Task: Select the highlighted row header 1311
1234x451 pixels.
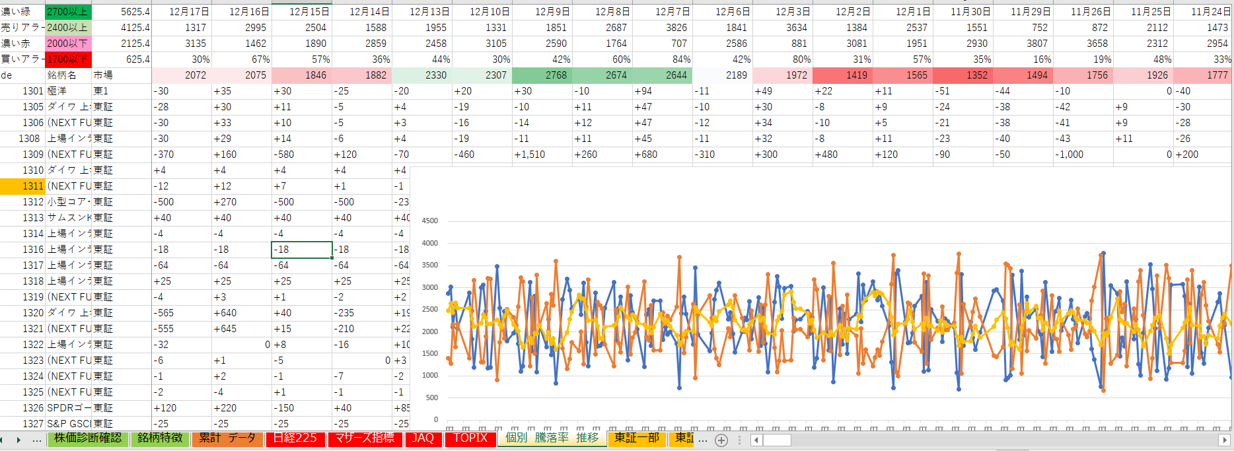Action: pos(22,186)
